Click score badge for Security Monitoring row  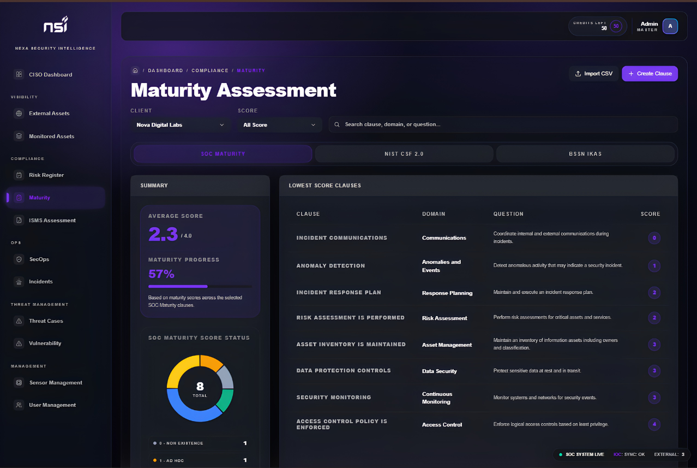pos(654,398)
